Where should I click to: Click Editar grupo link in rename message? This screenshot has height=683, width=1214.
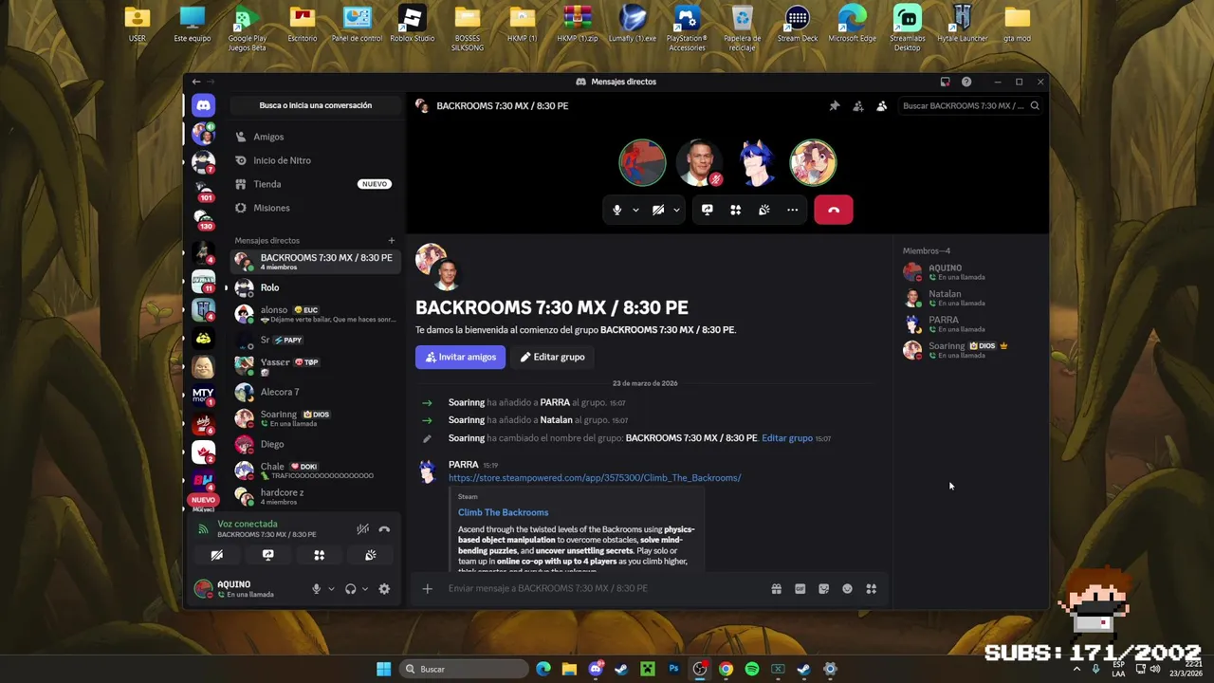(x=787, y=438)
